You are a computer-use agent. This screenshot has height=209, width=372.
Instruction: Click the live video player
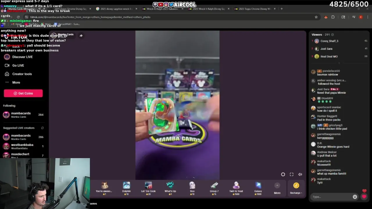(x=177, y=105)
